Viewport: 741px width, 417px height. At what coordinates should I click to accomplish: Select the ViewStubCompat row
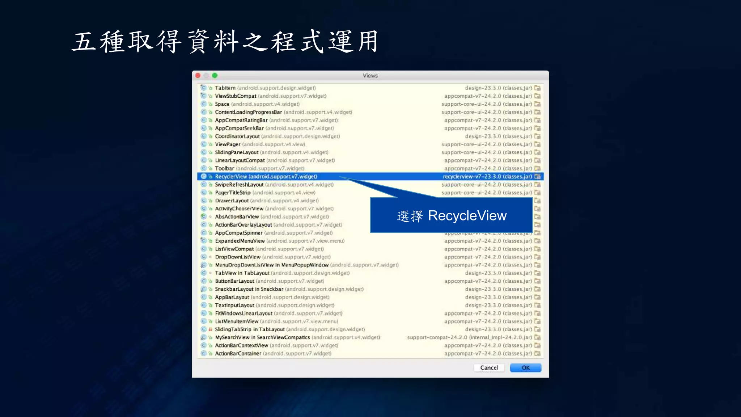coord(370,96)
